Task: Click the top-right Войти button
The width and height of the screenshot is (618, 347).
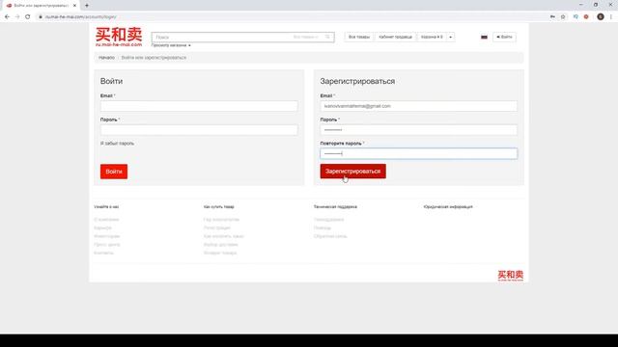Action: coord(504,37)
